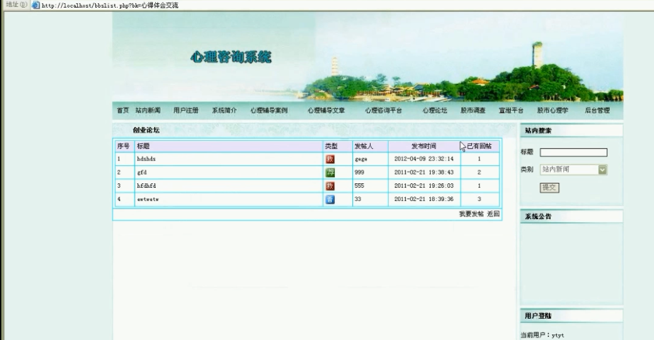Click the timestamp 2011-02-21 19:26:03
Viewport: 654px width, 340px height.
(424, 185)
